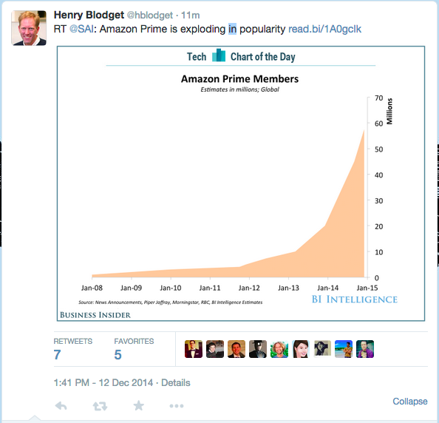Image resolution: width=439 pixels, height=423 pixels.
Task: Click the first retweeter avatar in tuxedo
Action: 194,349
